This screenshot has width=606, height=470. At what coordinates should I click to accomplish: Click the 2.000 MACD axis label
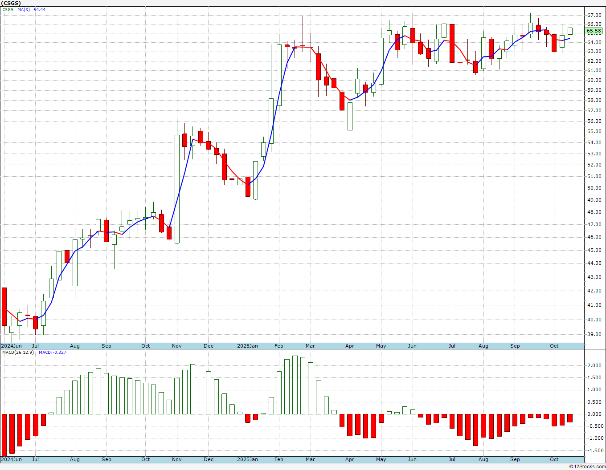pyautogui.click(x=594, y=365)
